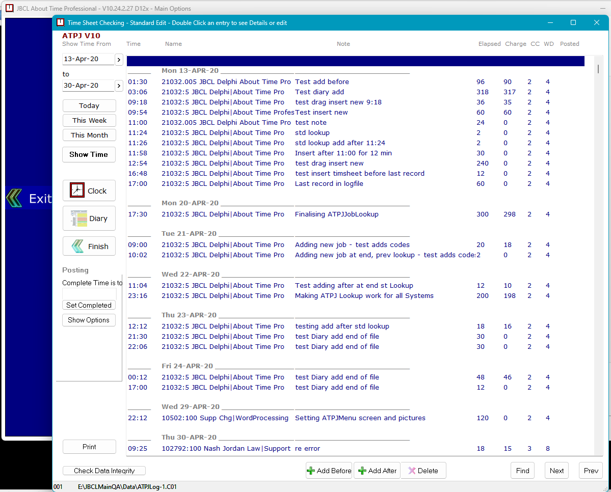Select the Today date range
611x492 pixels.
89,105
